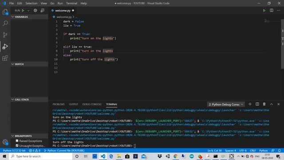Open Chrome from the taskbar

click(x=176, y=156)
